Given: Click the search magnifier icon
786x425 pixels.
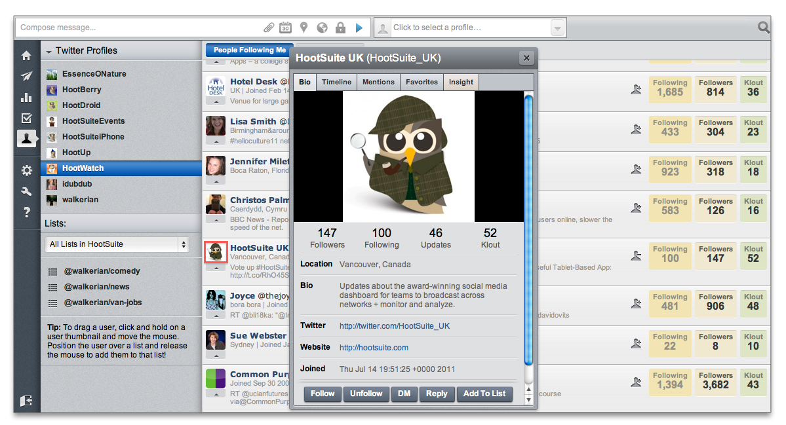Looking at the screenshot, I should click(764, 27).
